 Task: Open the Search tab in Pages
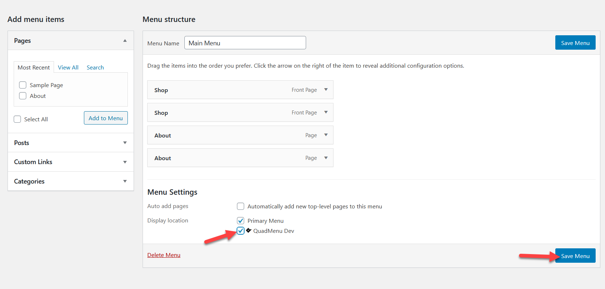[95, 67]
